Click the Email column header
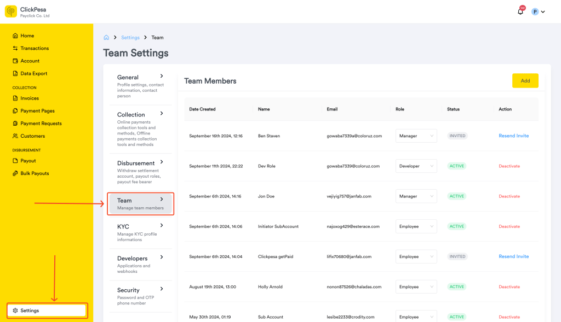Screen dimensions: 561x322 (332, 109)
